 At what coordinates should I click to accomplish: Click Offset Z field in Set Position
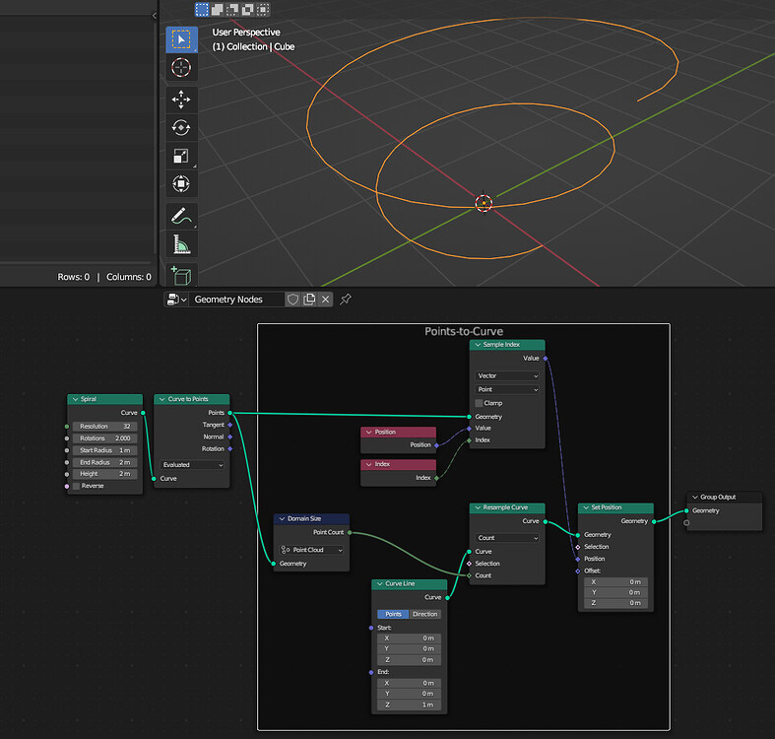(615, 603)
